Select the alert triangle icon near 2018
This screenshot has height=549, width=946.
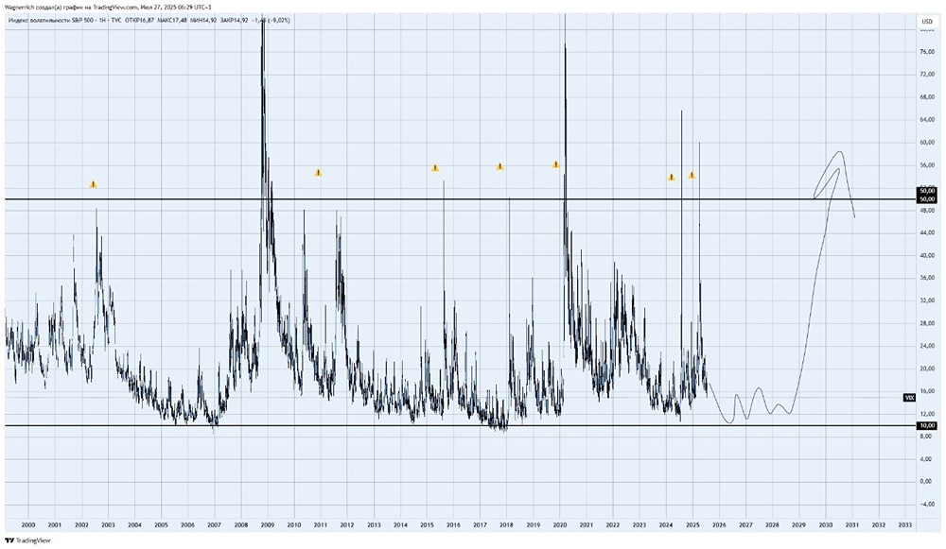coord(499,166)
